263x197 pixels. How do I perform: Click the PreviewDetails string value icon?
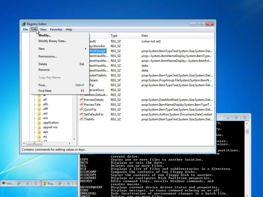(81, 100)
